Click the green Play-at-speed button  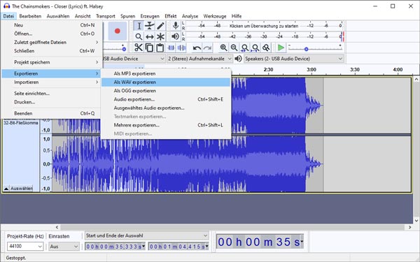click(281, 48)
